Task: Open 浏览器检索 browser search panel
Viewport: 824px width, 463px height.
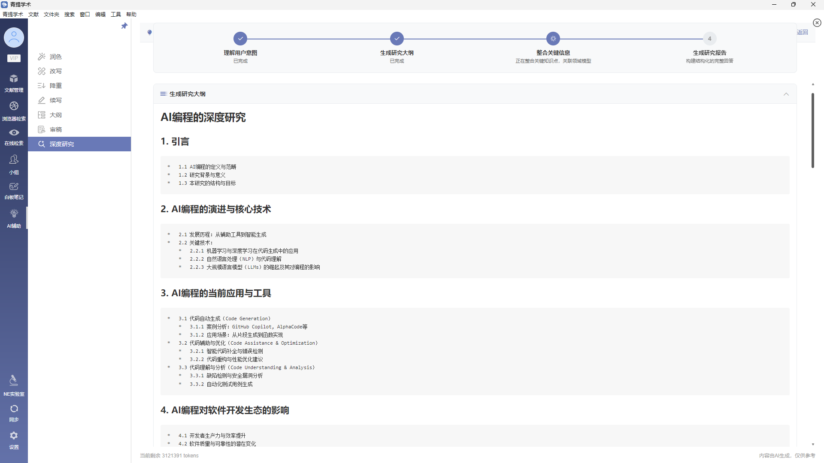Action: [x=14, y=110]
